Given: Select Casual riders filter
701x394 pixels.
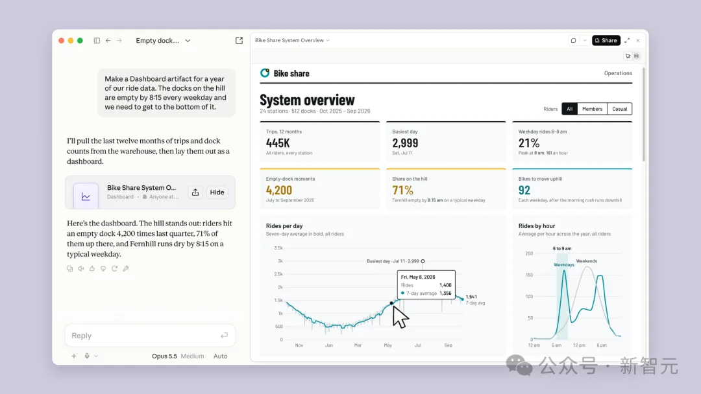Looking at the screenshot, I should click(x=620, y=109).
